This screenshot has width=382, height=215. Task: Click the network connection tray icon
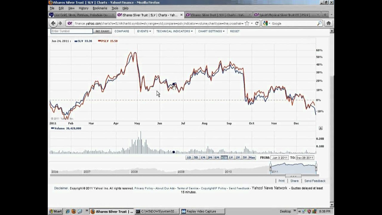point(304,211)
